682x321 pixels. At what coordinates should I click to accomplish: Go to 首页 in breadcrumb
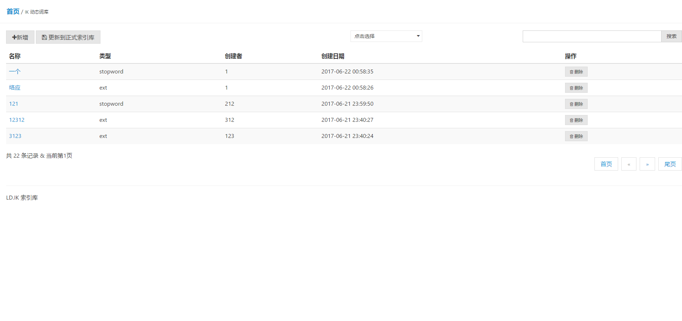tap(13, 11)
